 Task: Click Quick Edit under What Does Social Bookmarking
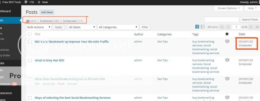[48, 84]
